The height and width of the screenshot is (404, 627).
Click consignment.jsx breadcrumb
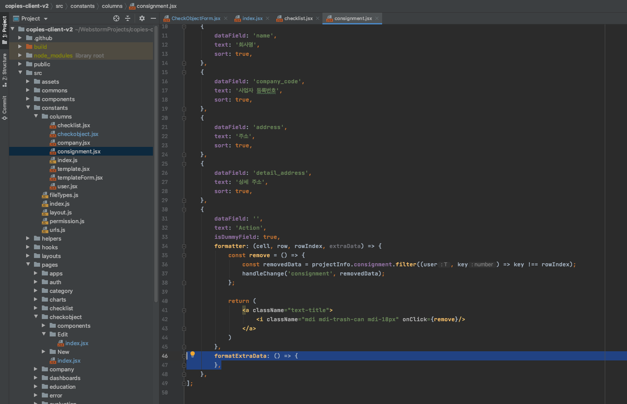coord(153,6)
